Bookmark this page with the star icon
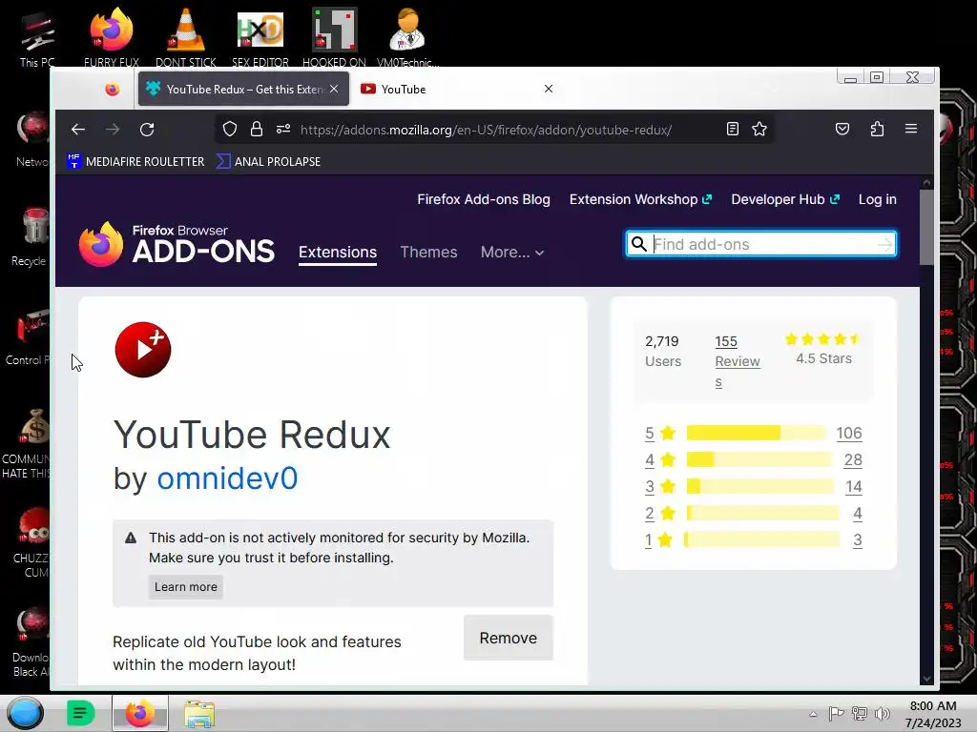Screen dimensions: 977x732 759,129
